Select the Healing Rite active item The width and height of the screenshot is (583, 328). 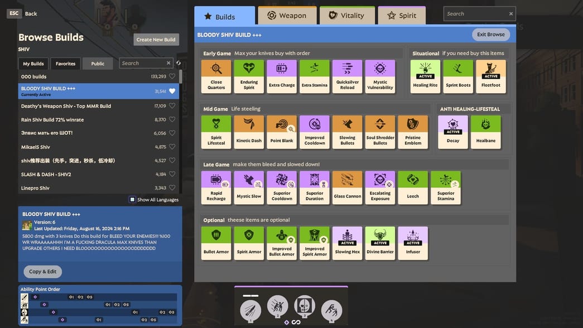[425, 76]
